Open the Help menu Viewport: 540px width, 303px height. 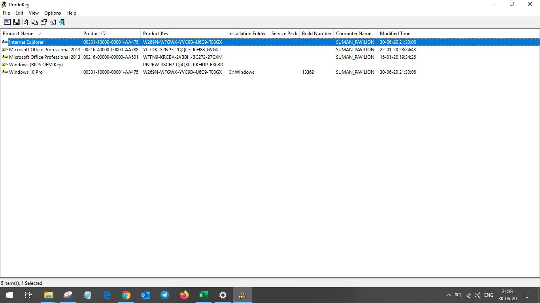click(x=71, y=13)
